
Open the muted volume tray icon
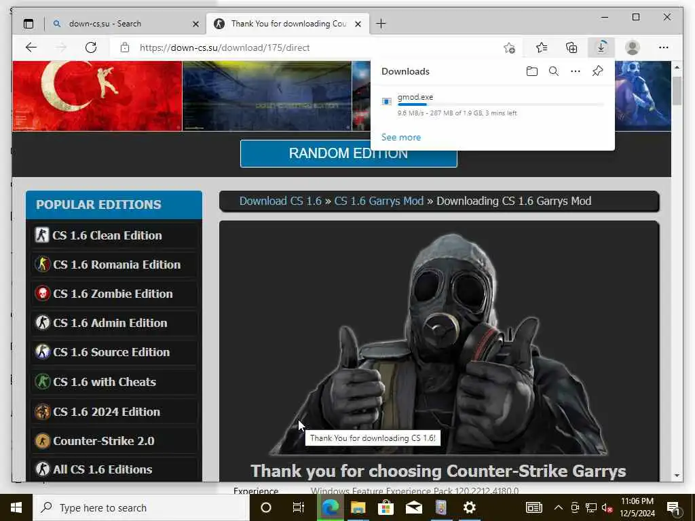coord(607,507)
